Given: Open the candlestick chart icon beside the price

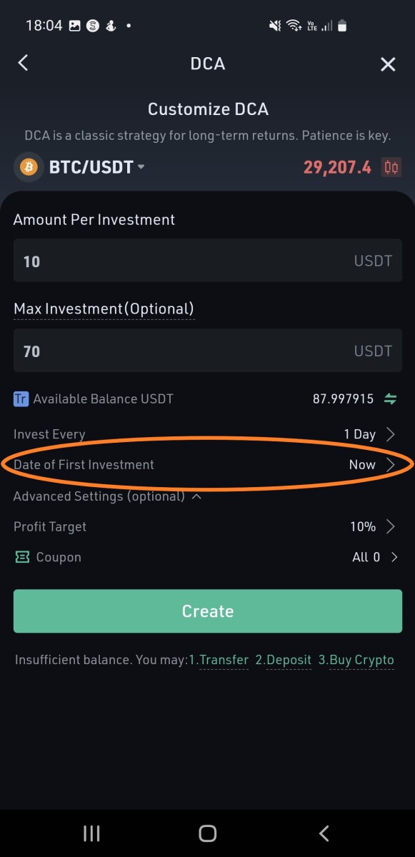Looking at the screenshot, I should (391, 167).
